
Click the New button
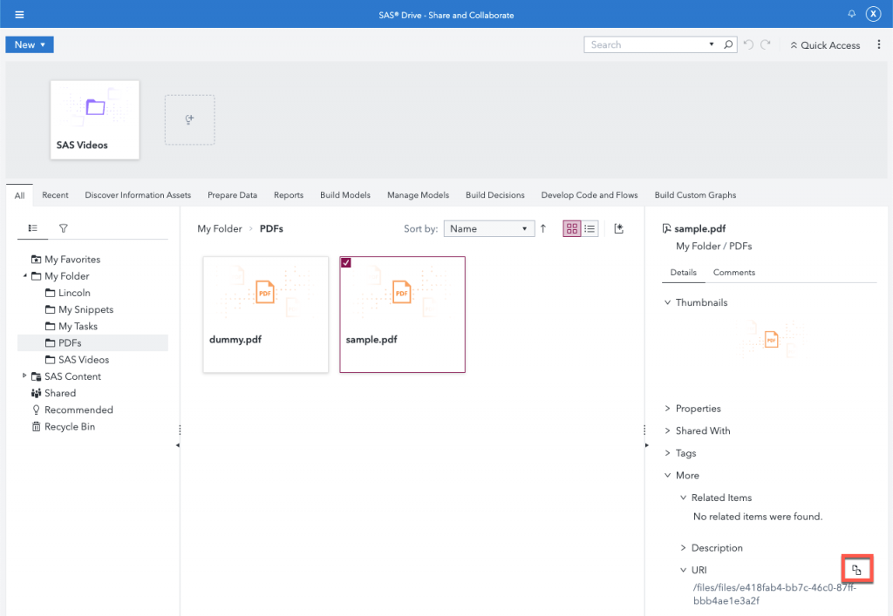coord(29,44)
